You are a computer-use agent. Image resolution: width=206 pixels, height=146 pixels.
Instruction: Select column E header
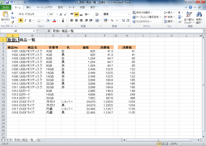(85, 36)
